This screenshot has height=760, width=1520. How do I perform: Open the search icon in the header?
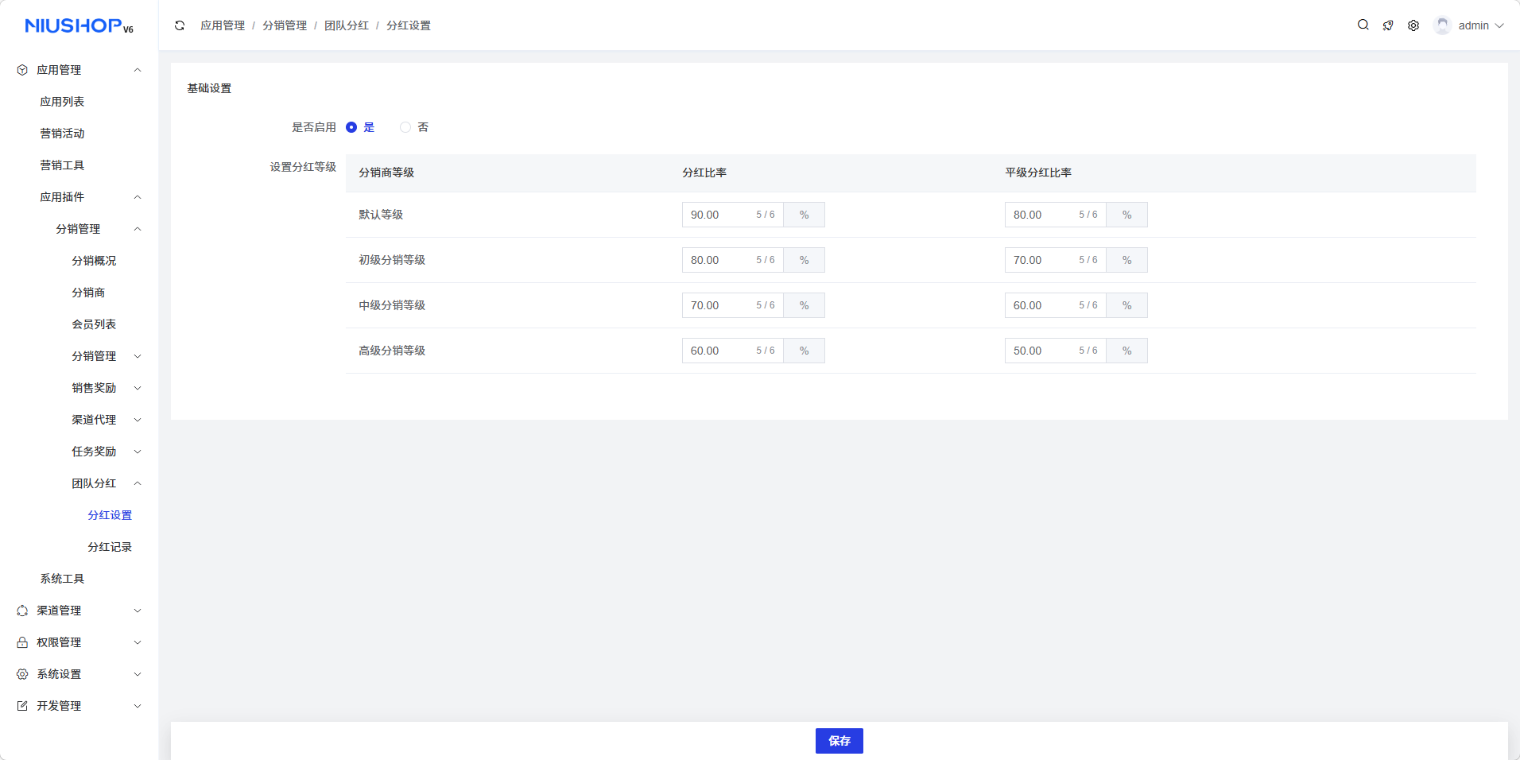coord(1363,25)
